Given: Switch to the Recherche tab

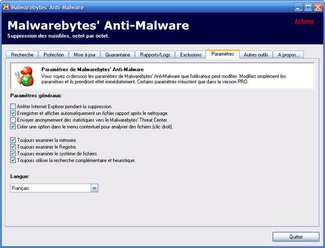Looking at the screenshot, I should pos(22,54).
